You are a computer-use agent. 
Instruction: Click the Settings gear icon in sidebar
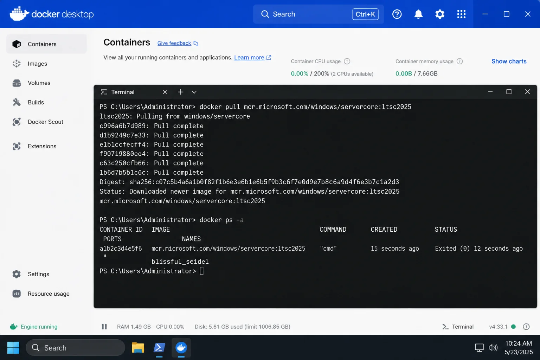pos(17,274)
